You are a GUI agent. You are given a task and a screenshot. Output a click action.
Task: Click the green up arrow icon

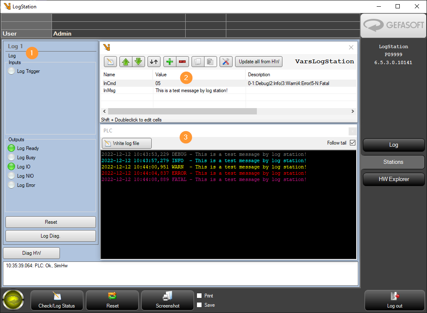pyautogui.click(x=126, y=62)
